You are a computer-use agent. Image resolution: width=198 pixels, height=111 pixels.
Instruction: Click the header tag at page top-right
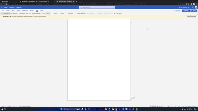pyautogui.click(x=131, y=21)
